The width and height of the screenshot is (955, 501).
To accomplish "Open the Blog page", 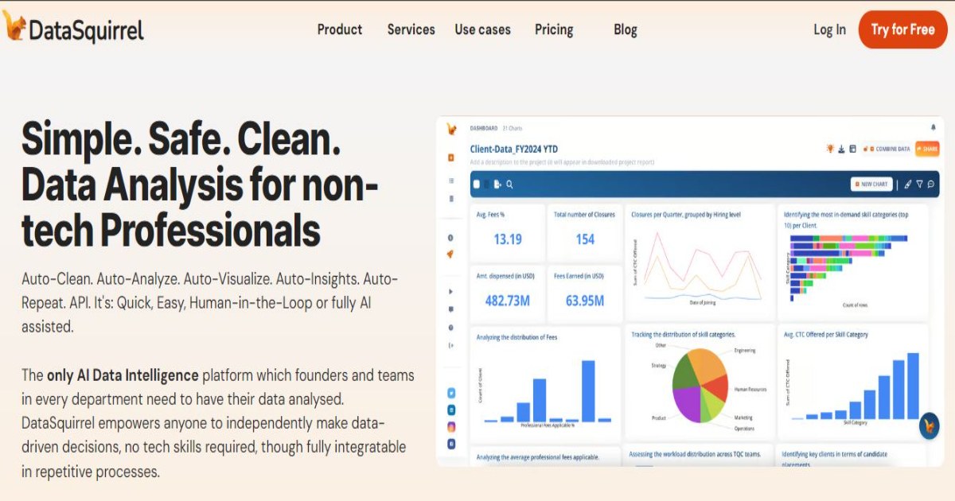I will 626,29.
